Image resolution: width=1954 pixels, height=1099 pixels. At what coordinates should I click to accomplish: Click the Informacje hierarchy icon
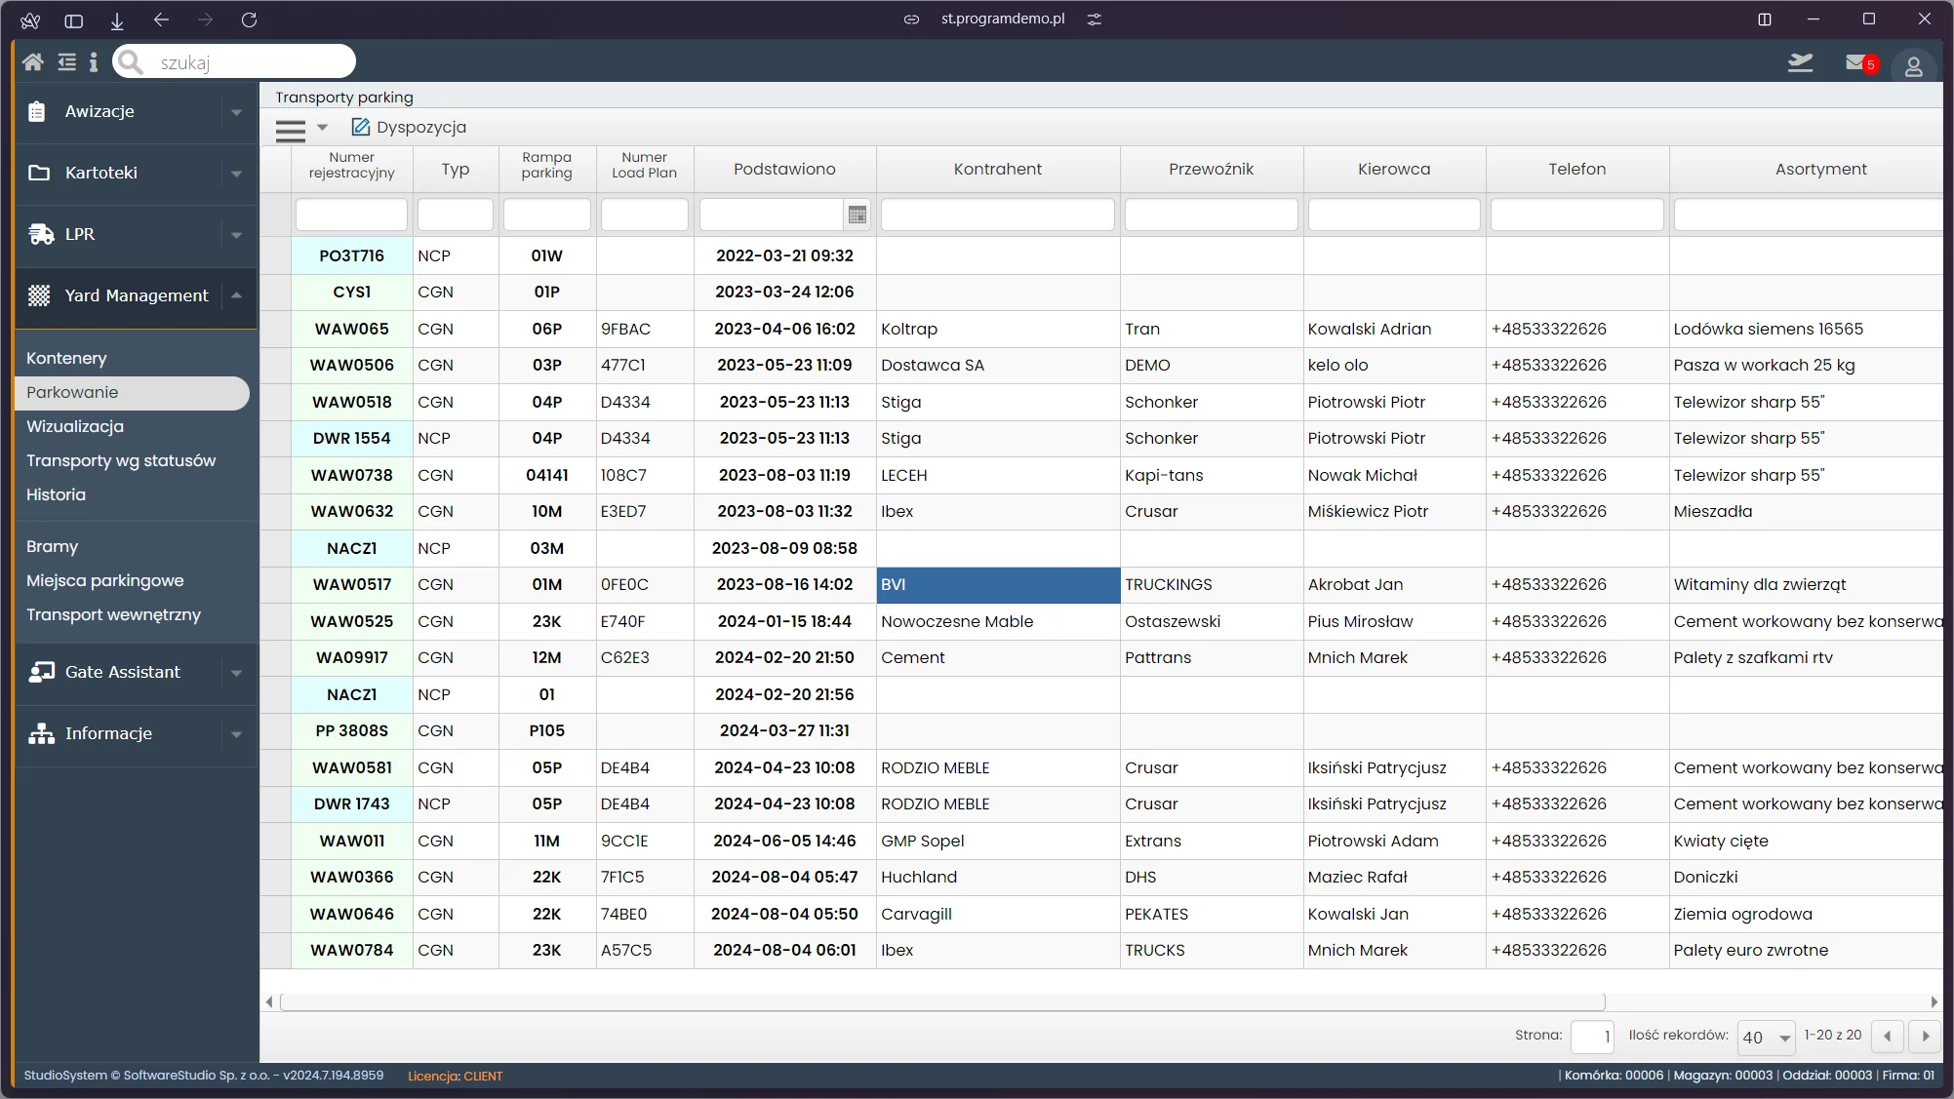point(41,733)
